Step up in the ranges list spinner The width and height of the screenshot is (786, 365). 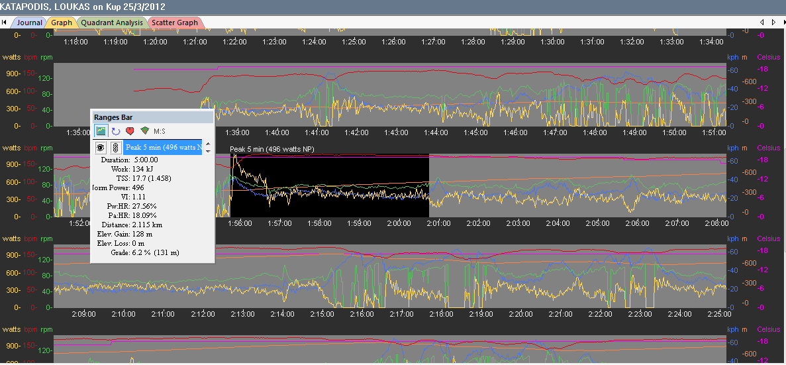click(x=208, y=144)
